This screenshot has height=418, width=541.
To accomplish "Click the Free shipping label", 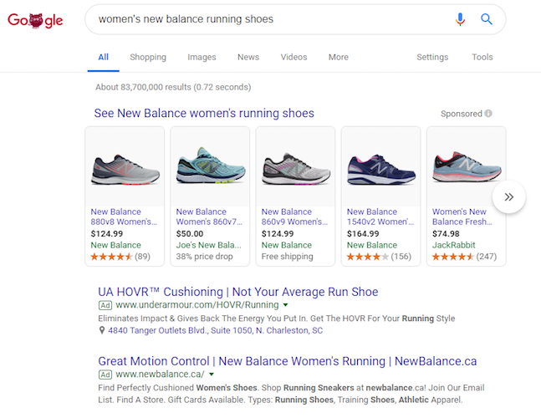I will [287, 257].
